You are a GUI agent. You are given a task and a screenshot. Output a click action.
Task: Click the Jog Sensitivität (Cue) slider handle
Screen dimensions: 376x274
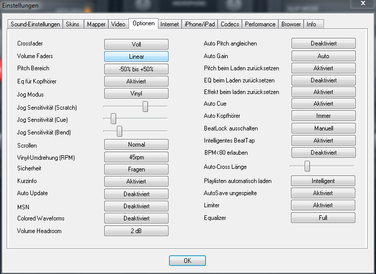point(113,118)
